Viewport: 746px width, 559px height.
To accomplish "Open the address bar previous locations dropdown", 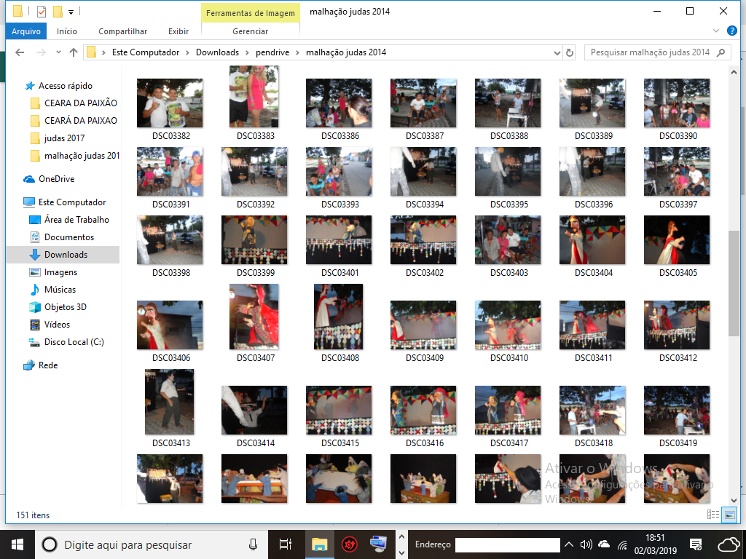I will [557, 52].
